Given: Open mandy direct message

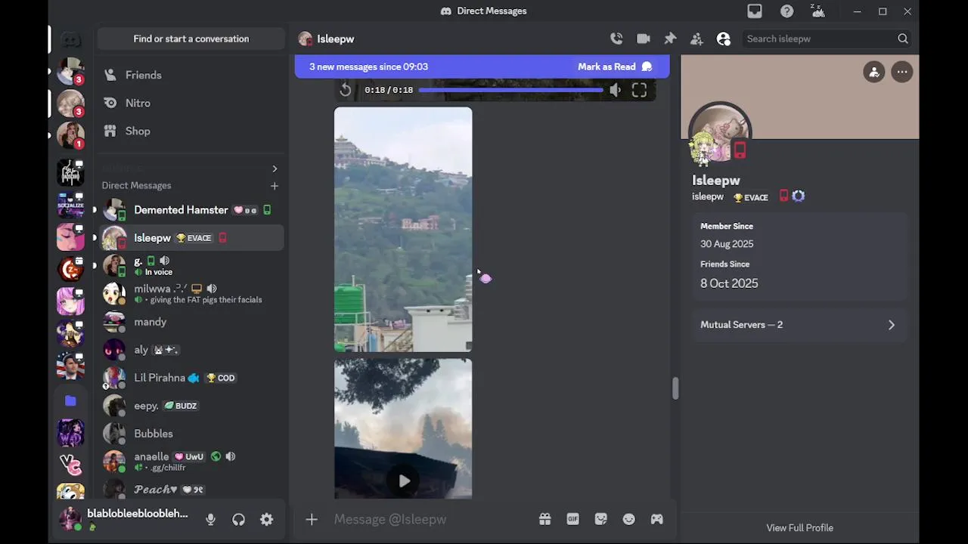Looking at the screenshot, I should 191,322.
